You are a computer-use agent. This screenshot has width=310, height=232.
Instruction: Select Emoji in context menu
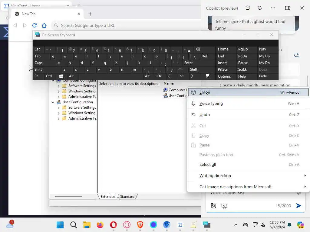(248, 92)
